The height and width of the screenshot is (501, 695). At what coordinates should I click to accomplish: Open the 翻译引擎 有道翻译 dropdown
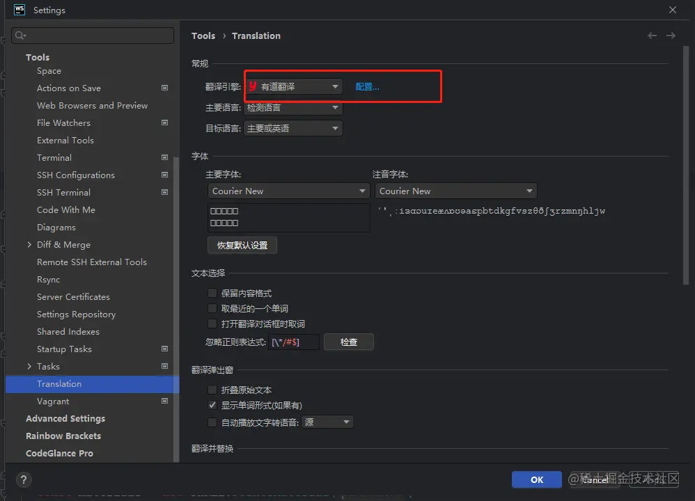tap(293, 86)
